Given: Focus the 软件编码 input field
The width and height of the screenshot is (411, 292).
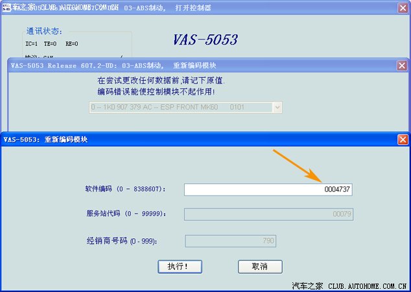Looking at the screenshot, I should [x=268, y=189].
